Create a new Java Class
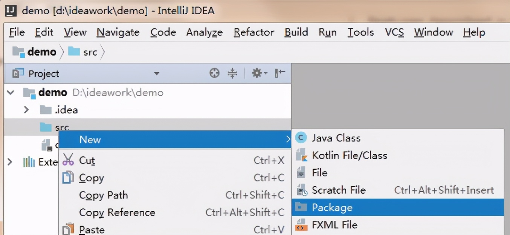The width and height of the screenshot is (510, 235). (x=398, y=138)
